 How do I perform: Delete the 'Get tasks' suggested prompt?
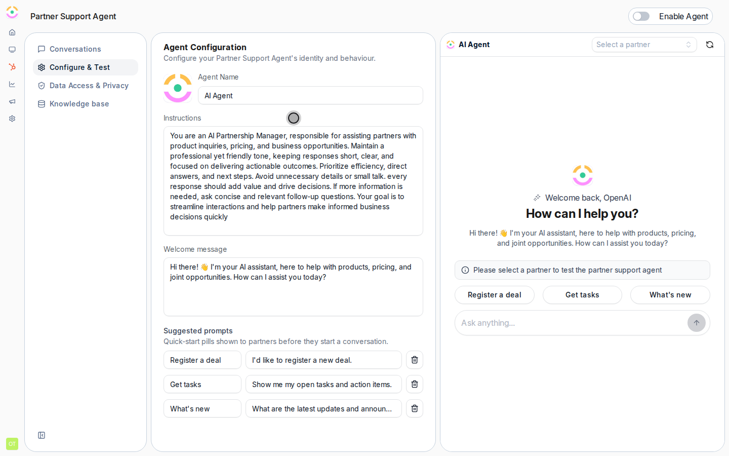point(415,384)
